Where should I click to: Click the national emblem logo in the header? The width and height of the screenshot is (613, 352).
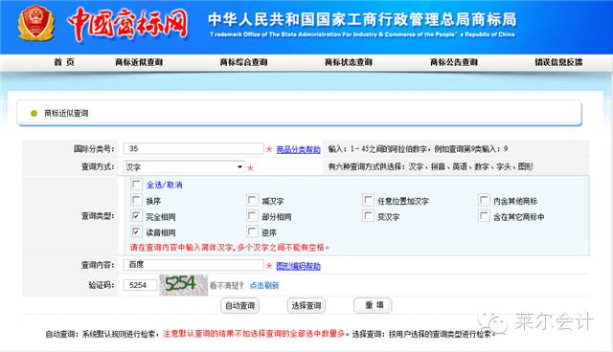(x=35, y=23)
